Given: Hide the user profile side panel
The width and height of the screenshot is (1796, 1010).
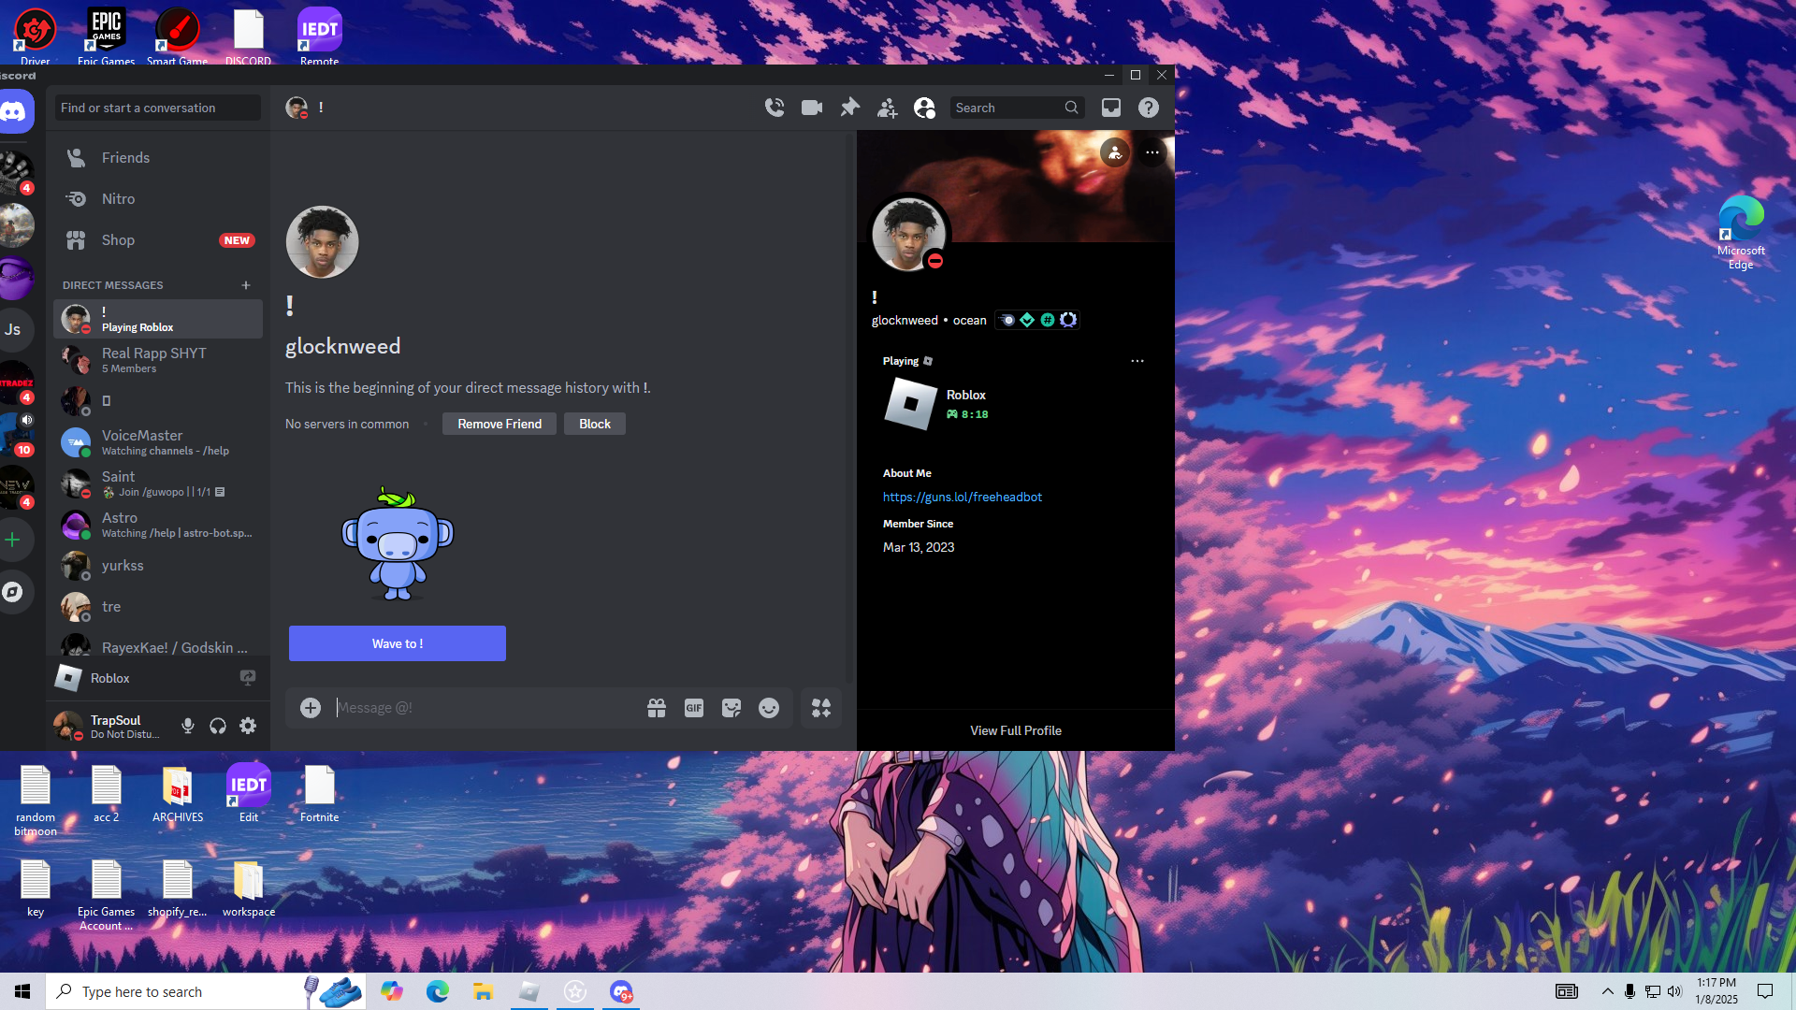Looking at the screenshot, I should (924, 108).
